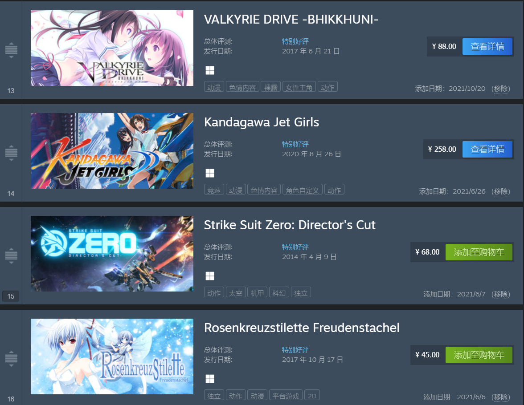Click Windows platform icon under Strike Suit Zero
524x405 pixels.
210,276
